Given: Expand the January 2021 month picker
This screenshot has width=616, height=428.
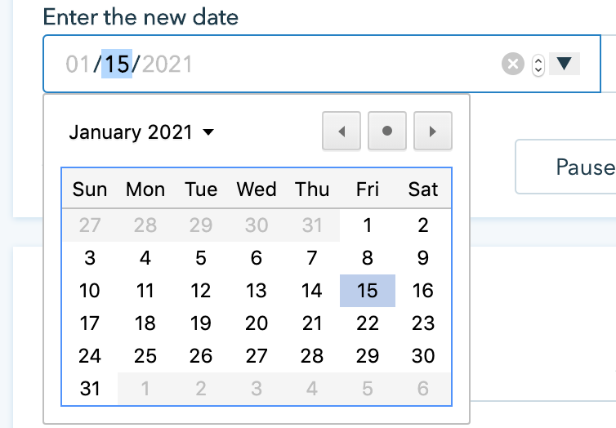Looking at the screenshot, I should pyautogui.click(x=141, y=132).
